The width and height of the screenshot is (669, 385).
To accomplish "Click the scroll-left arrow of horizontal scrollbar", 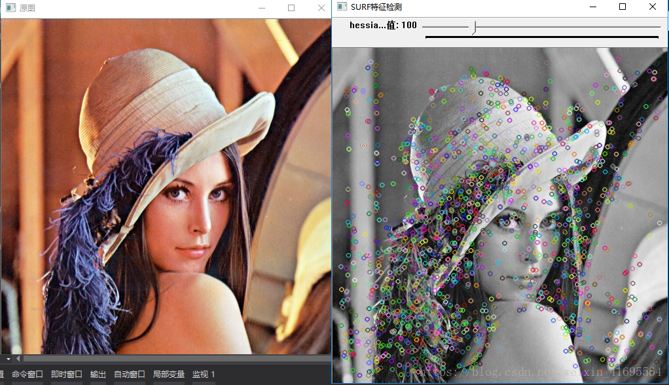I will tap(18, 359).
